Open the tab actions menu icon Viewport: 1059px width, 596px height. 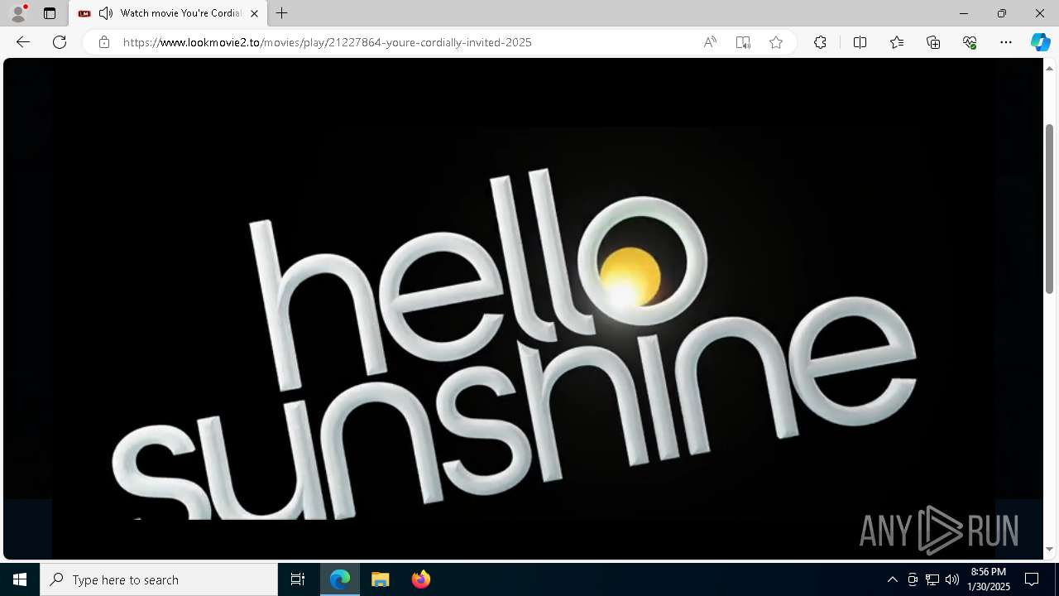point(50,13)
